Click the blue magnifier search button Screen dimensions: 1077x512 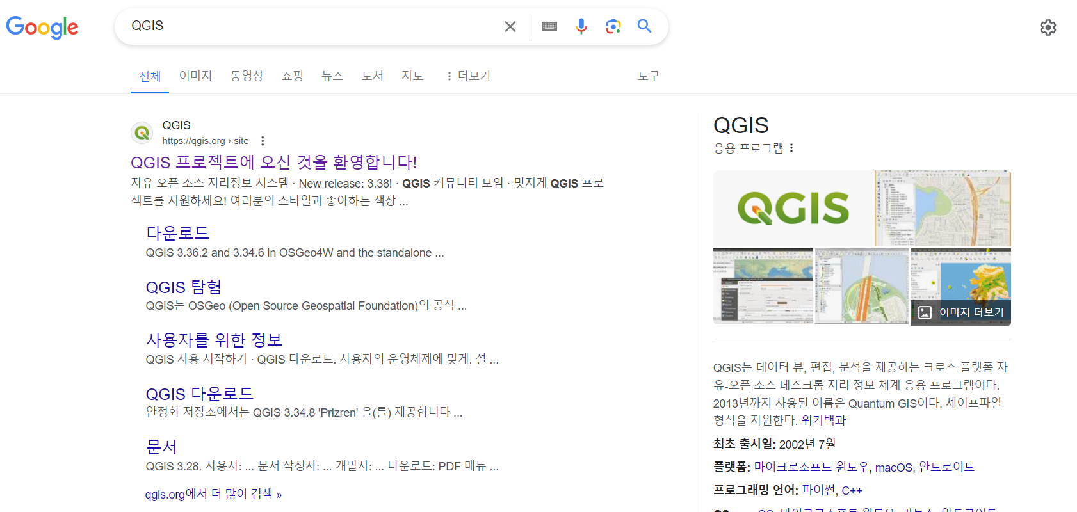point(644,26)
